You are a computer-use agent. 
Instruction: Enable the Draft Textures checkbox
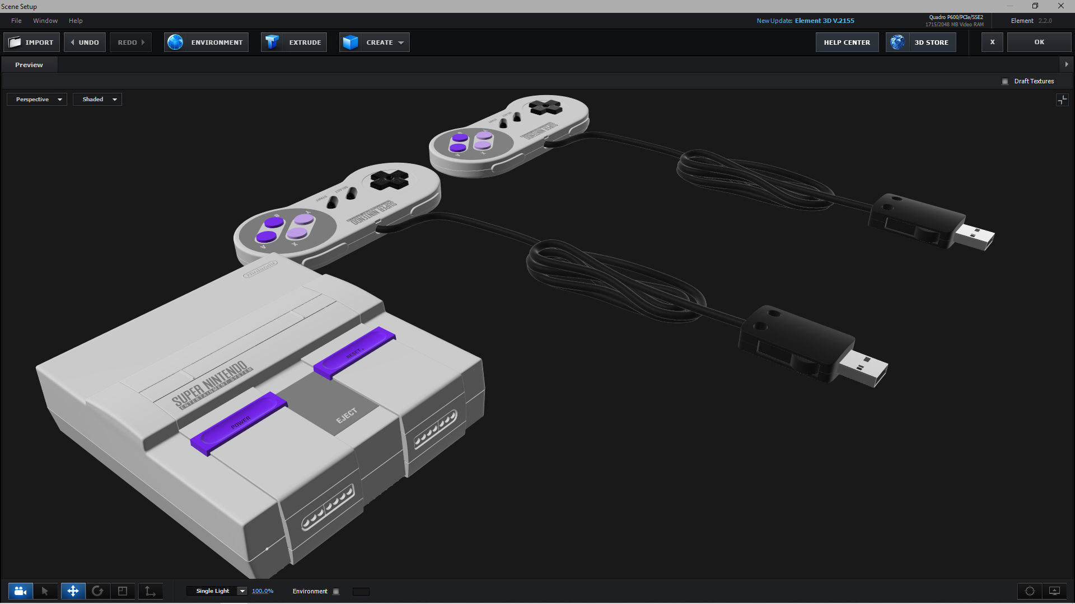click(1005, 81)
